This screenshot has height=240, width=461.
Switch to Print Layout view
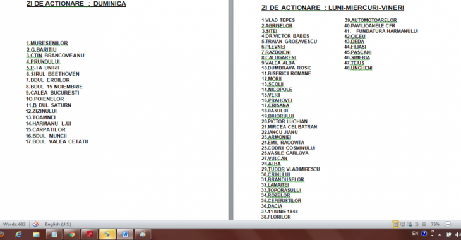(395, 224)
